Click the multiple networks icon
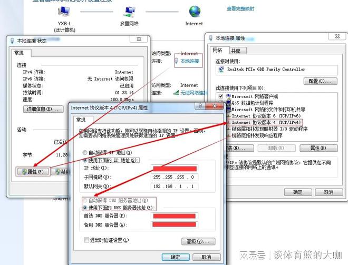The image size is (348, 265). [x=130, y=12]
